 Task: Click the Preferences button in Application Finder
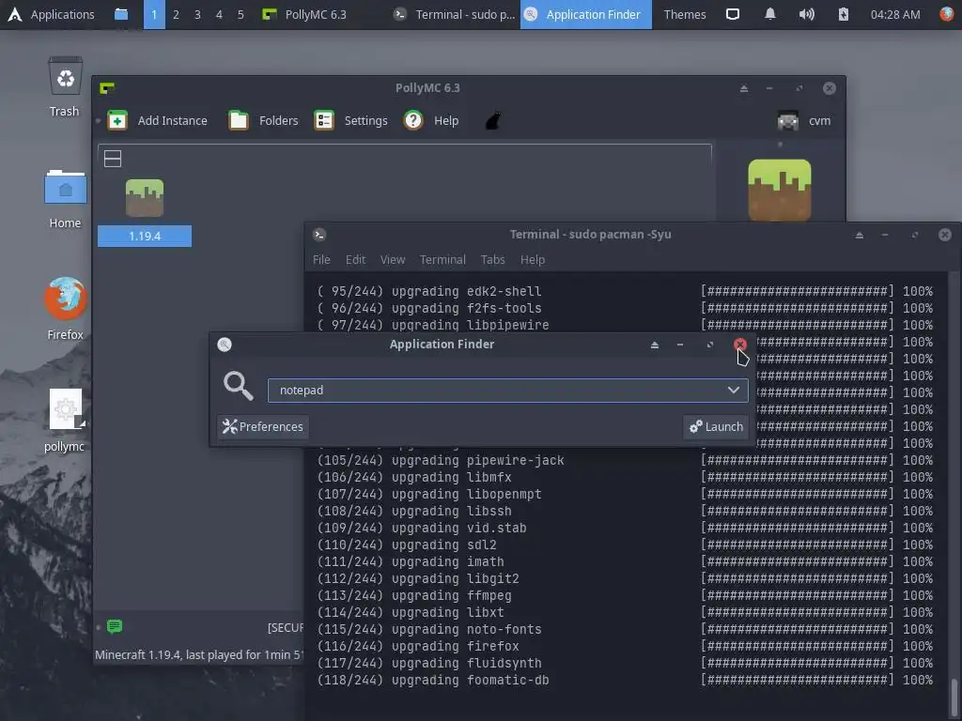pos(263,427)
